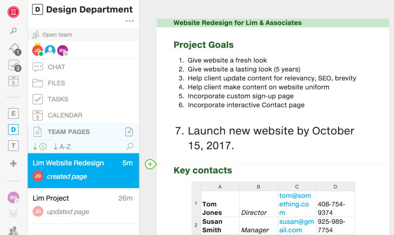This screenshot has width=394, height=235.
Task: Open the Lim Project page
Action: [x=51, y=198]
